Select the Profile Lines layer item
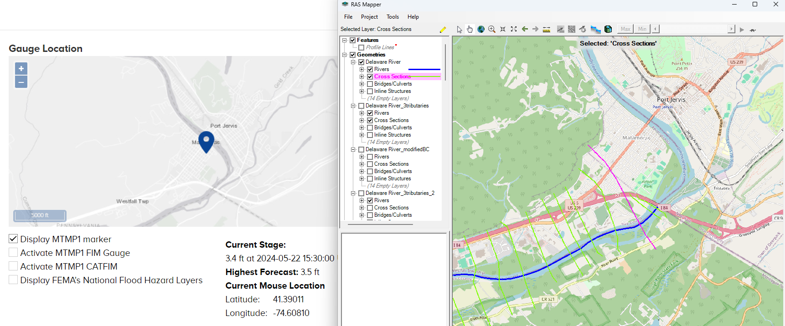Screen dimensions: 785x326 pyautogui.click(x=380, y=47)
